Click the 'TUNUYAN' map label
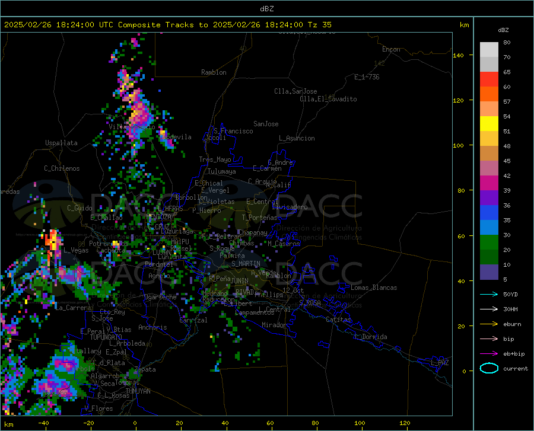 coord(138,391)
